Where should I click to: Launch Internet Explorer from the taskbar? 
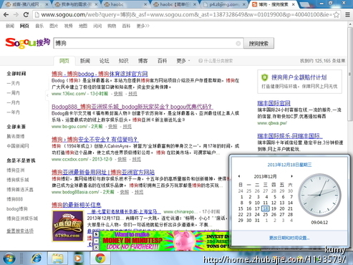click(x=37, y=259)
